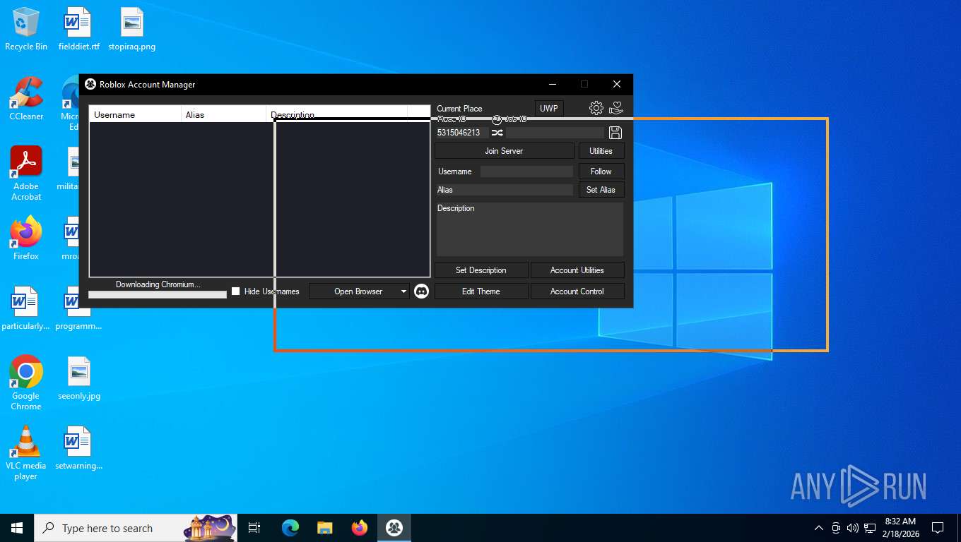The image size is (961, 542).
Task: Click the Join Server button
Action: (x=504, y=151)
